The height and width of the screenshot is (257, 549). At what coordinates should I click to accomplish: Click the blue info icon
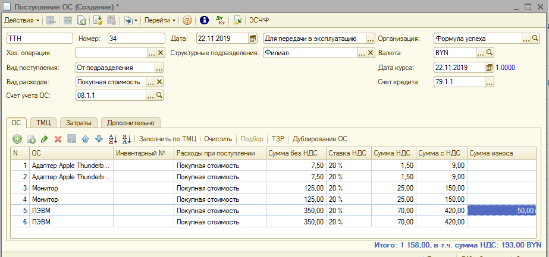click(205, 20)
